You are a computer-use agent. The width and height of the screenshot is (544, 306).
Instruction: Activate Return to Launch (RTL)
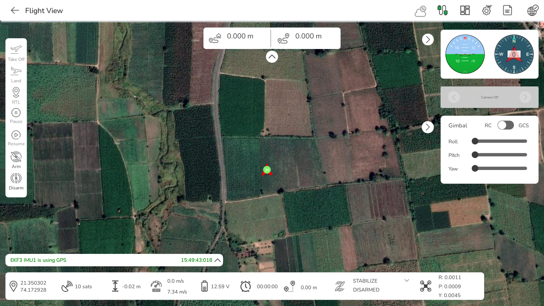click(16, 95)
